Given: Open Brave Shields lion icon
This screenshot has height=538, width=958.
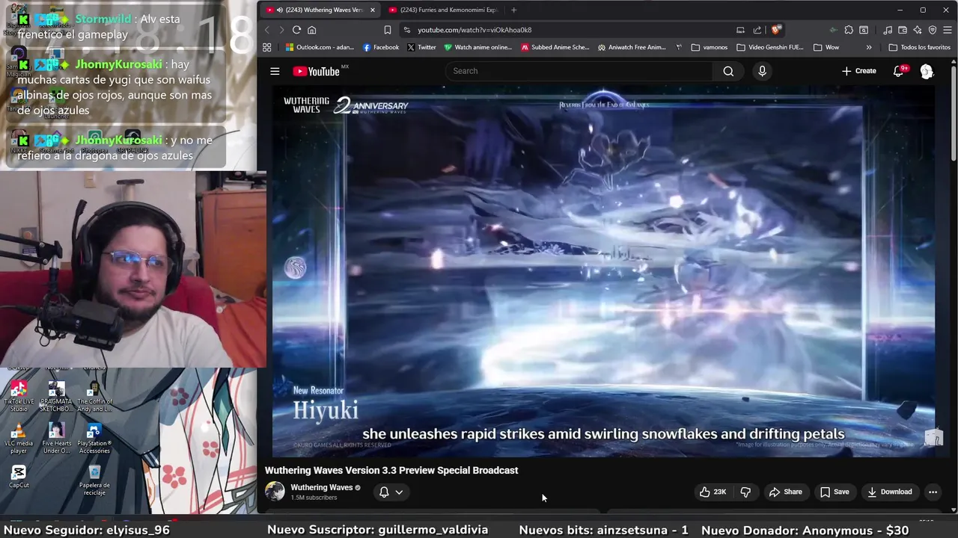Looking at the screenshot, I should 776,30.
